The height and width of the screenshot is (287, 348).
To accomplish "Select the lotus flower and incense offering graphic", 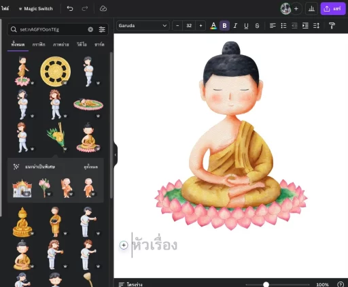I will click(56, 137).
